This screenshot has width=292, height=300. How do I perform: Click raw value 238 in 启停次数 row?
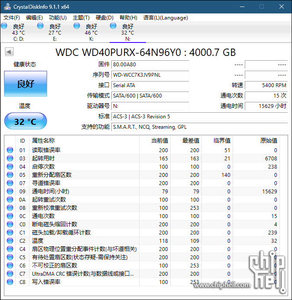pyautogui.click(x=273, y=166)
